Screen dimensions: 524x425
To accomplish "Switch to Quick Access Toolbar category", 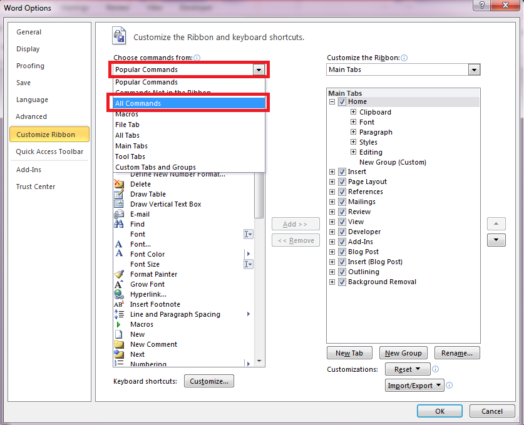I will pos(49,151).
